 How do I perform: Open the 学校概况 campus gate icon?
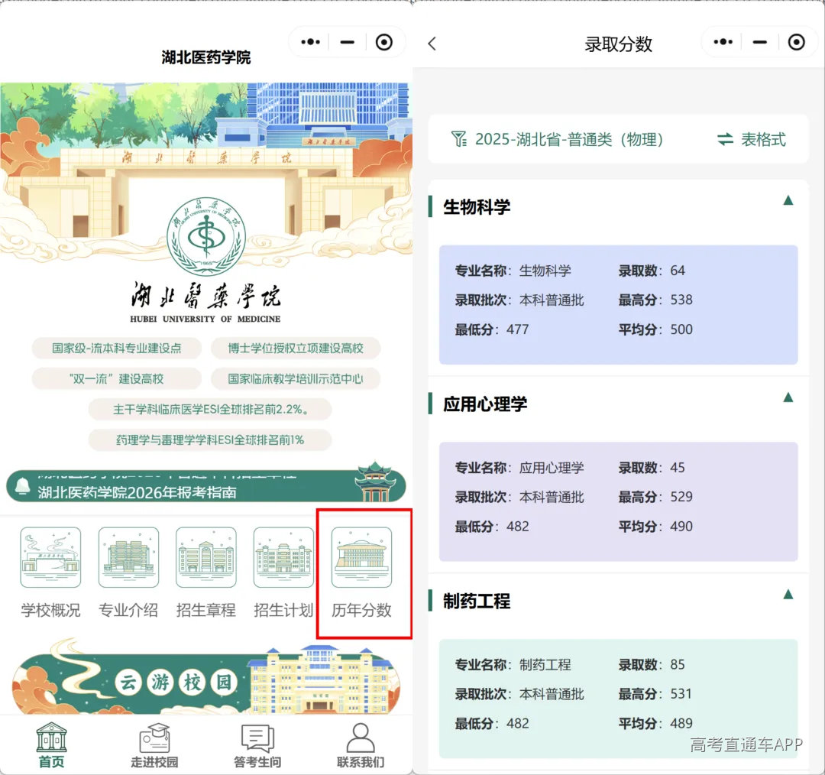pyautogui.click(x=50, y=557)
